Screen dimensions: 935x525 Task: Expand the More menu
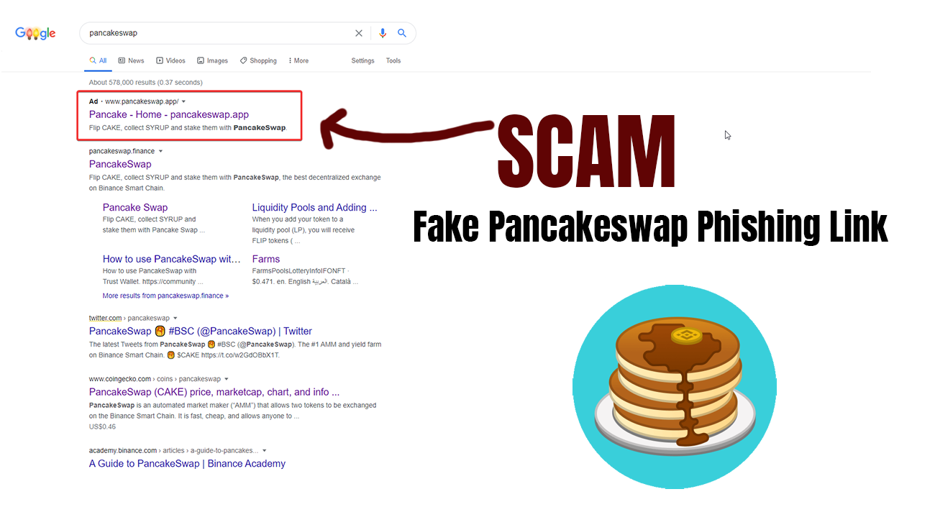pyautogui.click(x=298, y=60)
